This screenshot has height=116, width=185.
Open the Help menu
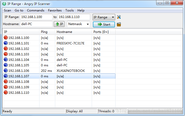[x=81, y=10]
